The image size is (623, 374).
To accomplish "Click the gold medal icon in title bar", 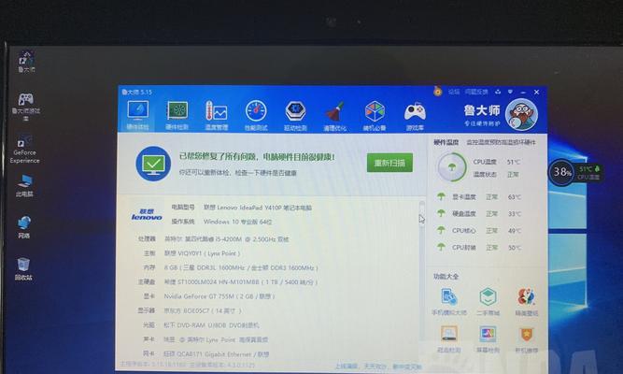I will click(x=437, y=92).
